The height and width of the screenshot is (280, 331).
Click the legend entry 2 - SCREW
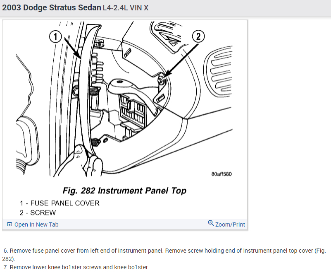click(38, 213)
